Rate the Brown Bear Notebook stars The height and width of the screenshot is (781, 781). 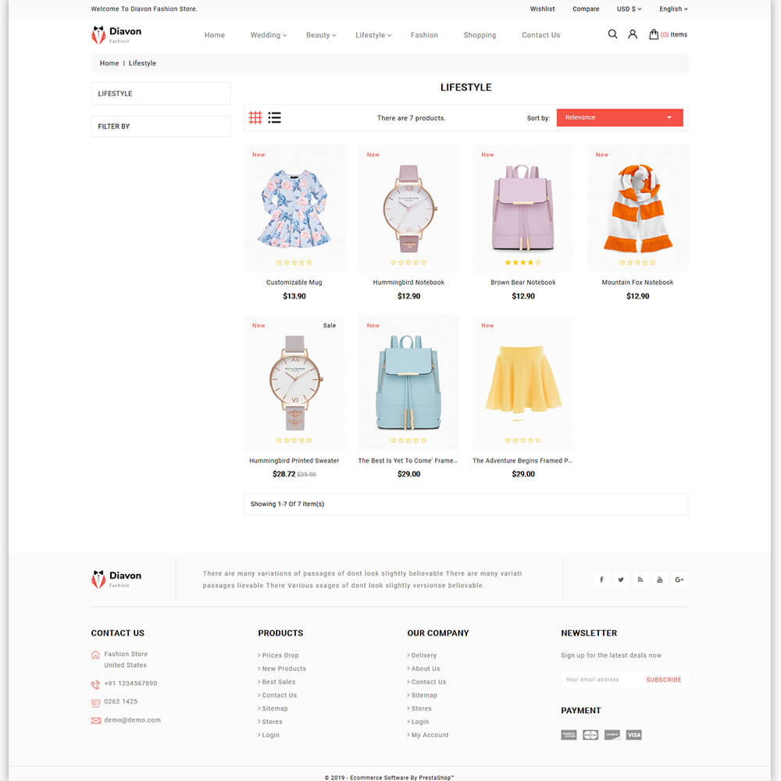click(523, 262)
